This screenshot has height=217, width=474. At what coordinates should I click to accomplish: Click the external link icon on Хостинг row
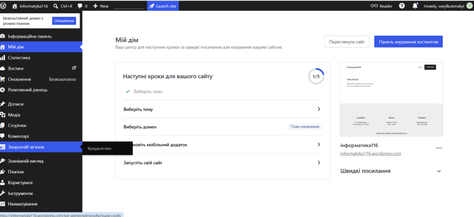click(x=74, y=68)
